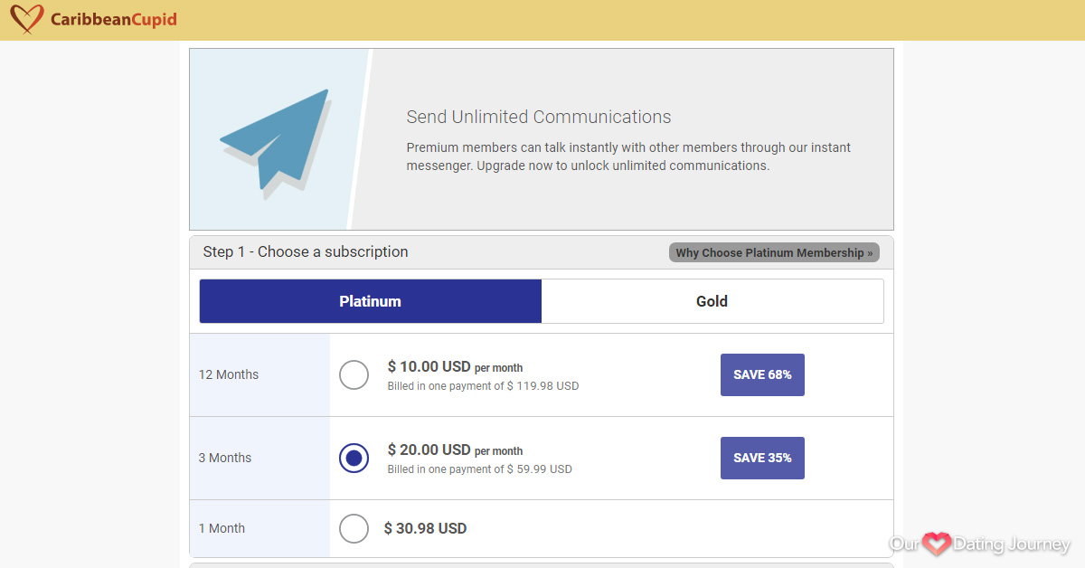
Task: Click the premium members description paragraph
Action: coord(628,156)
